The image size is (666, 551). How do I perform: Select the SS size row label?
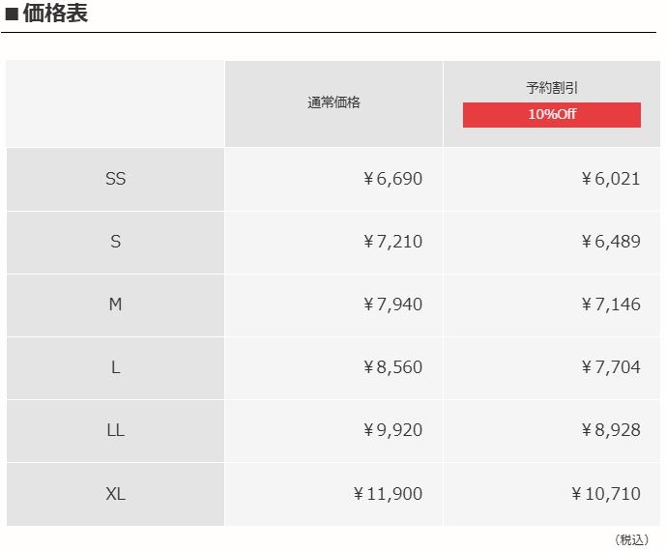pyautogui.click(x=116, y=179)
